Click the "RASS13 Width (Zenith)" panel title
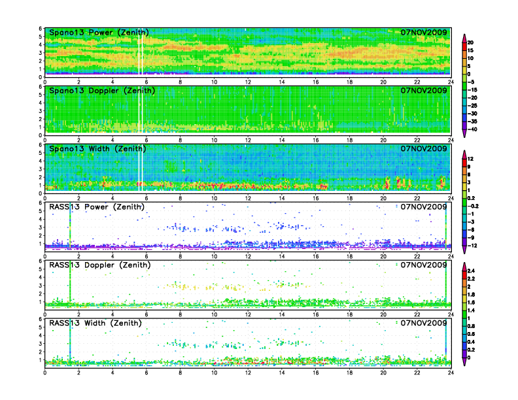518x400 pixels. (x=95, y=323)
